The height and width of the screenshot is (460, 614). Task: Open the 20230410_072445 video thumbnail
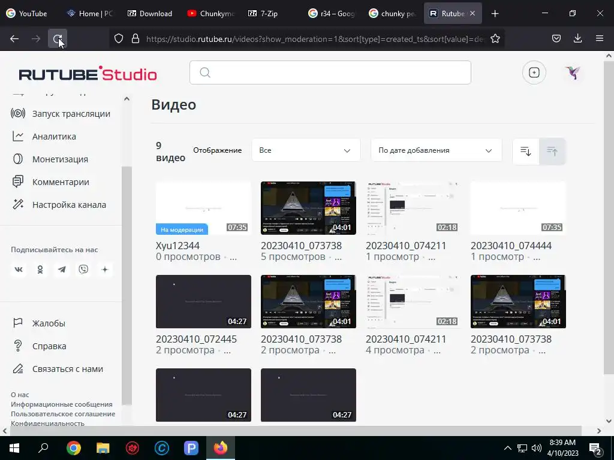203,302
